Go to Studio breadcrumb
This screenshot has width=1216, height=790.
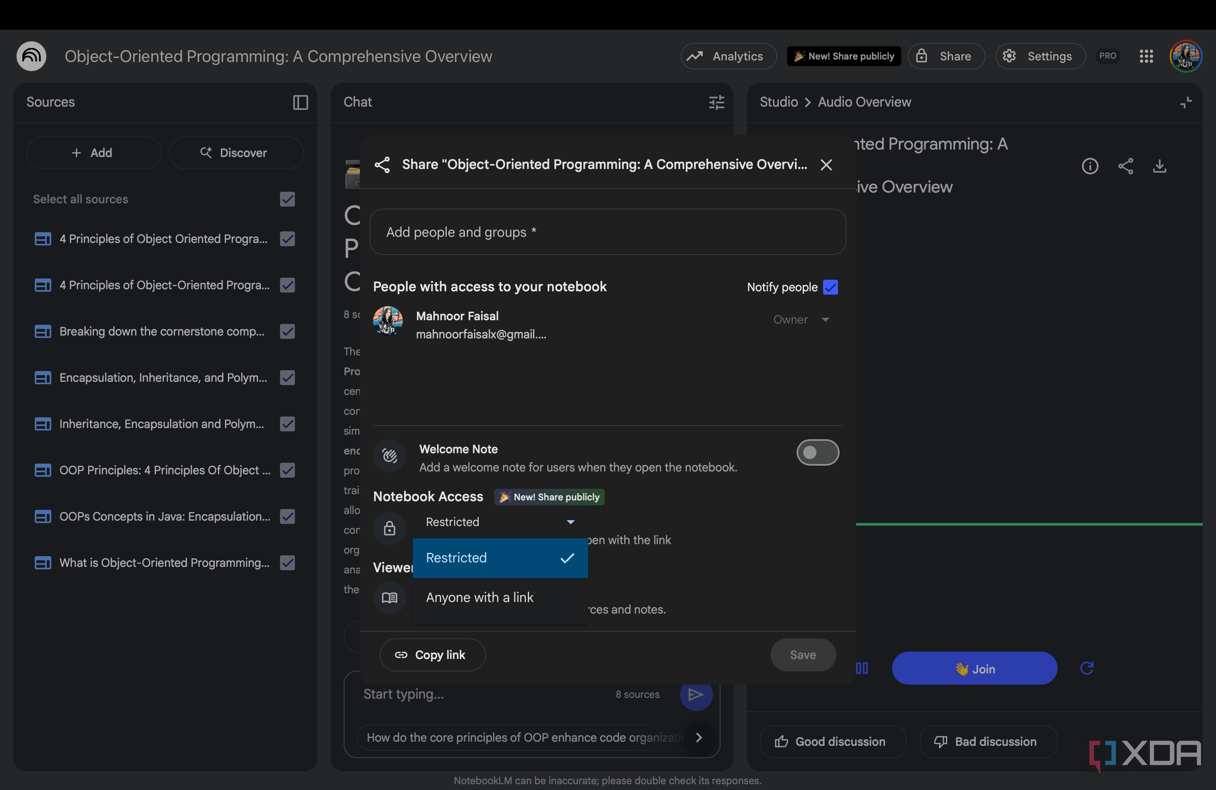point(778,102)
